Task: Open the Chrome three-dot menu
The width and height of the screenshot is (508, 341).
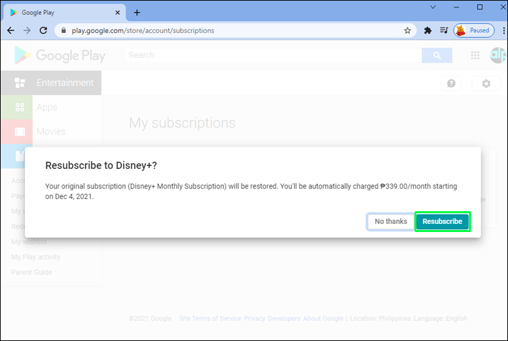Action: (503, 30)
